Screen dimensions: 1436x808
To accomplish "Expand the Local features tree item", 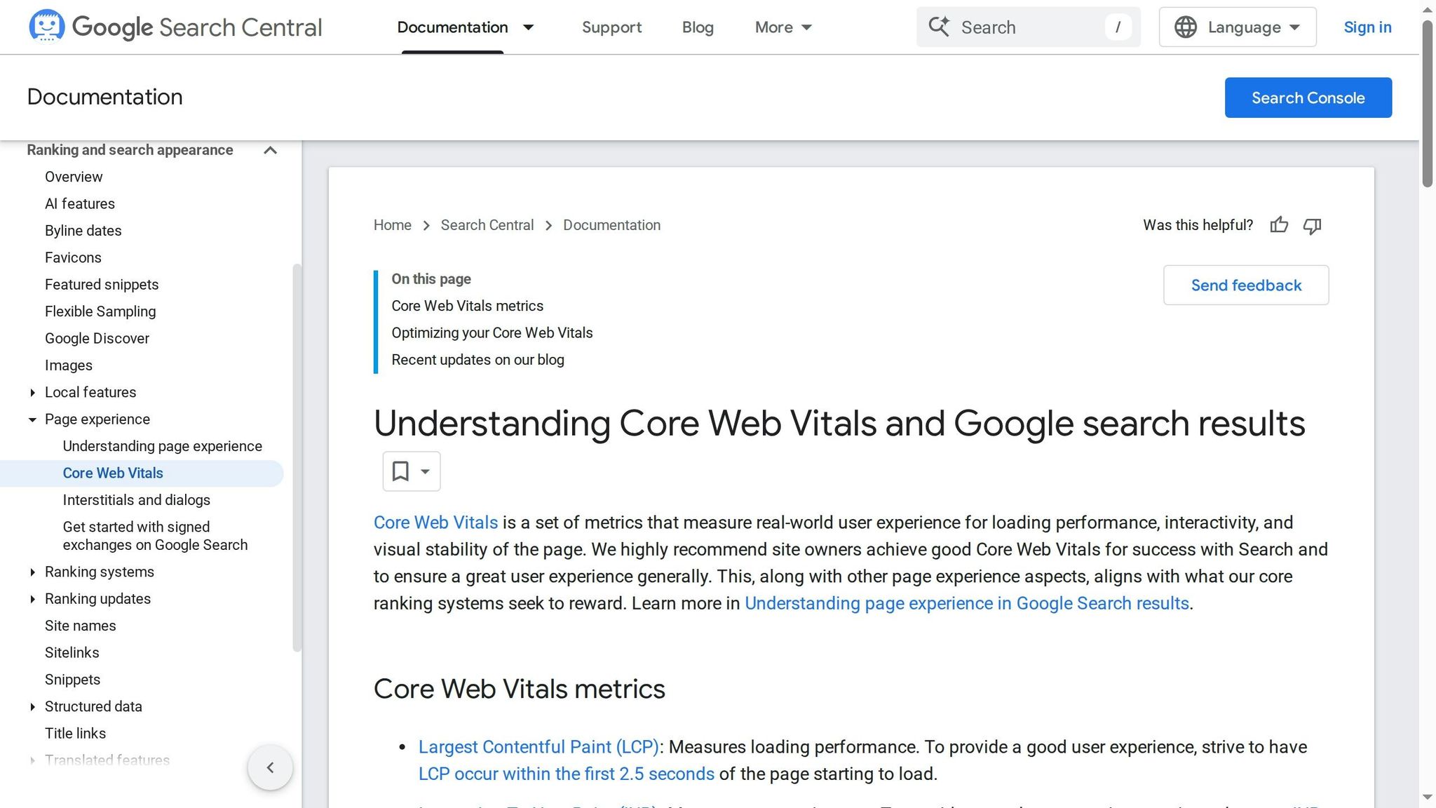I will [x=32, y=392].
